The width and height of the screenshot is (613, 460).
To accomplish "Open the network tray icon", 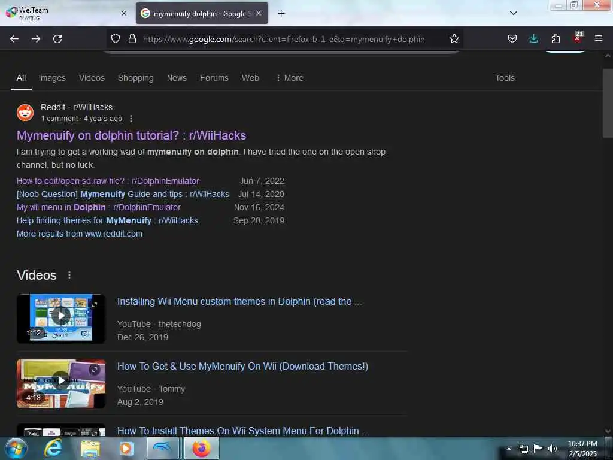I will pos(523,449).
